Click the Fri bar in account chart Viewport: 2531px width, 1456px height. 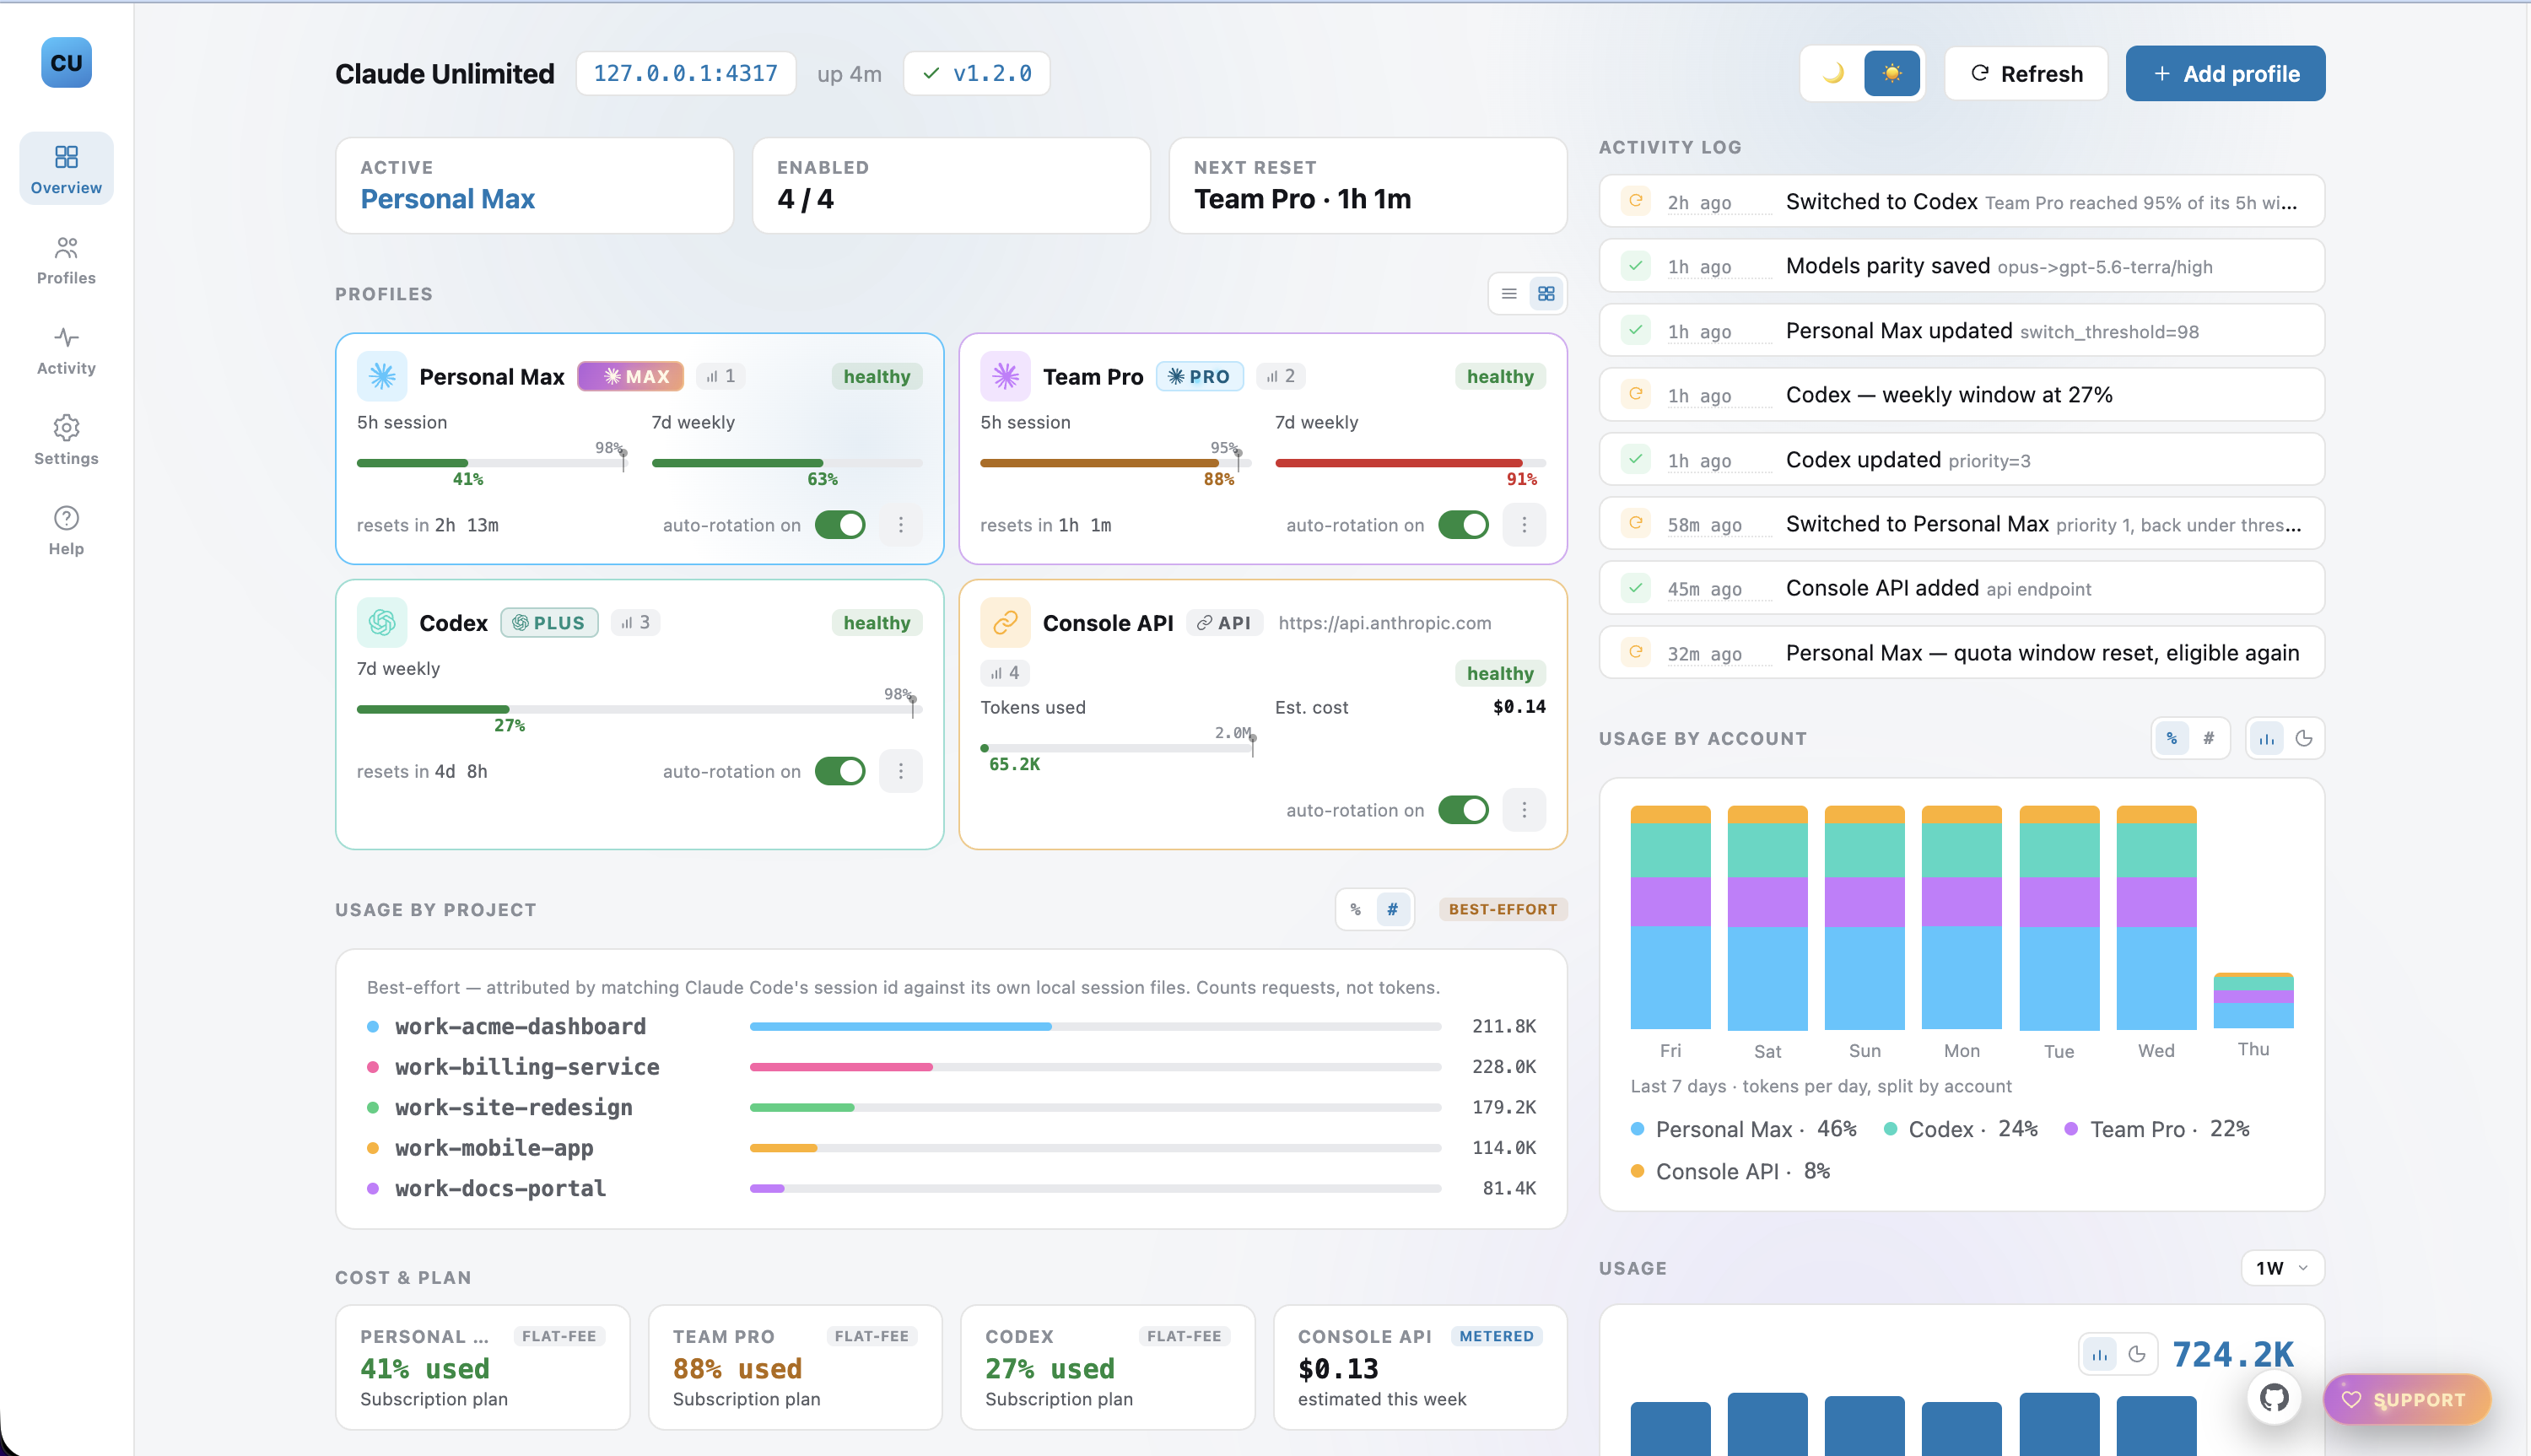[1670, 917]
